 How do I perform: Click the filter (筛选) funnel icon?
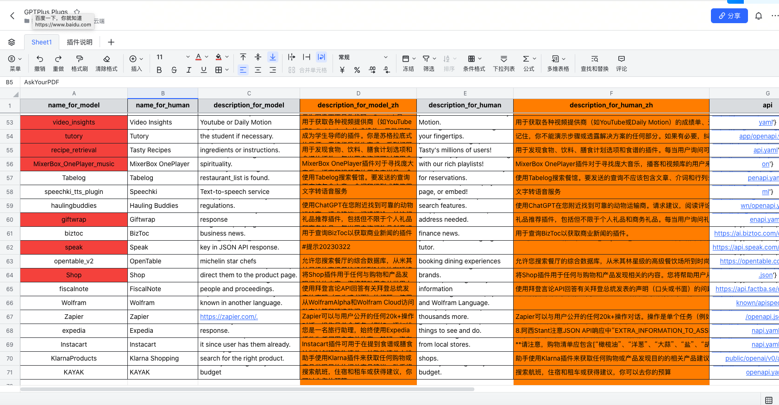tap(426, 59)
